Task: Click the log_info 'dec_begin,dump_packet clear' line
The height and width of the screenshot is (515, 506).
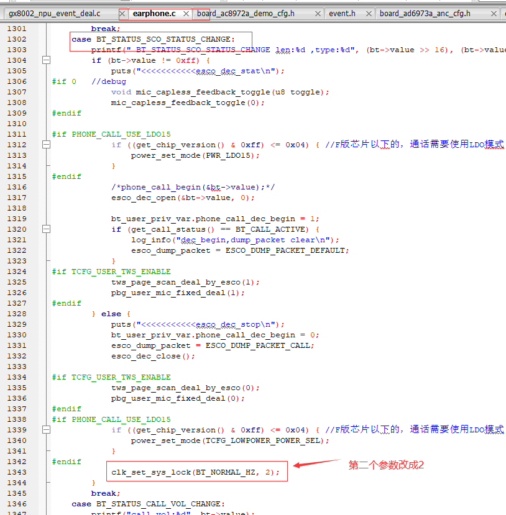Action: (235, 240)
